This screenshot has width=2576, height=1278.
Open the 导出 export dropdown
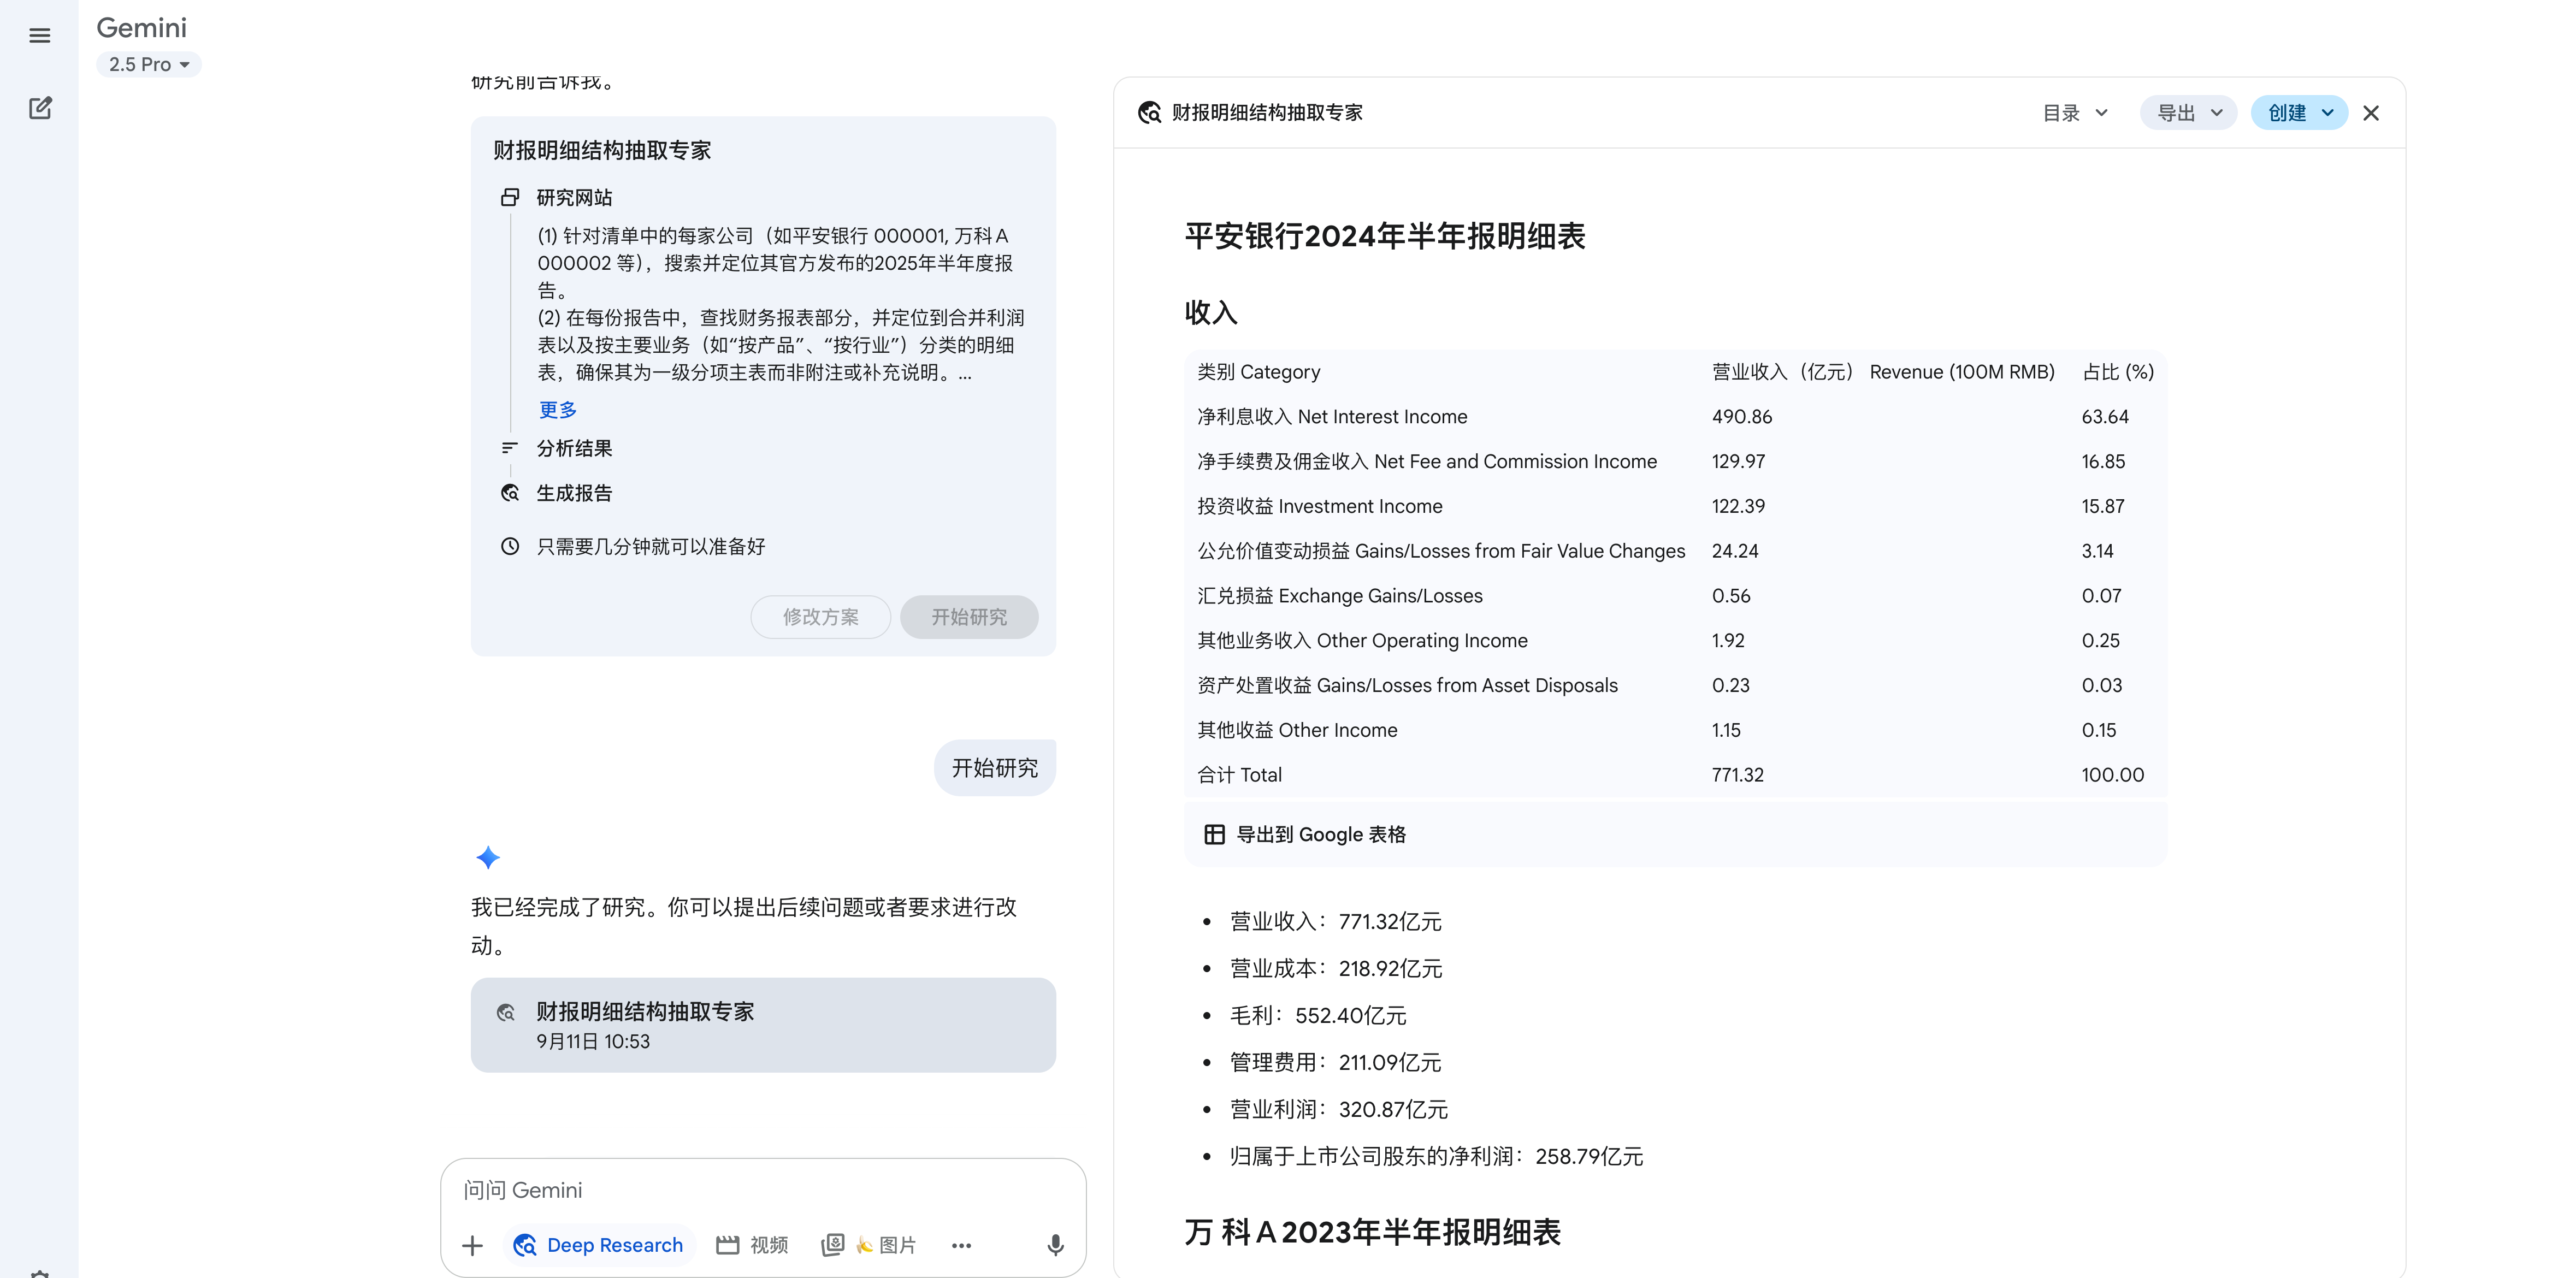click(x=2188, y=112)
